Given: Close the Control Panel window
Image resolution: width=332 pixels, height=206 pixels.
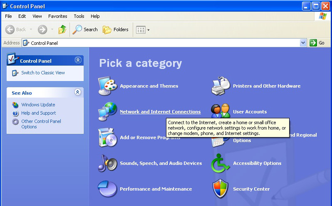Looking at the screenshot, I should pos(325,6).
